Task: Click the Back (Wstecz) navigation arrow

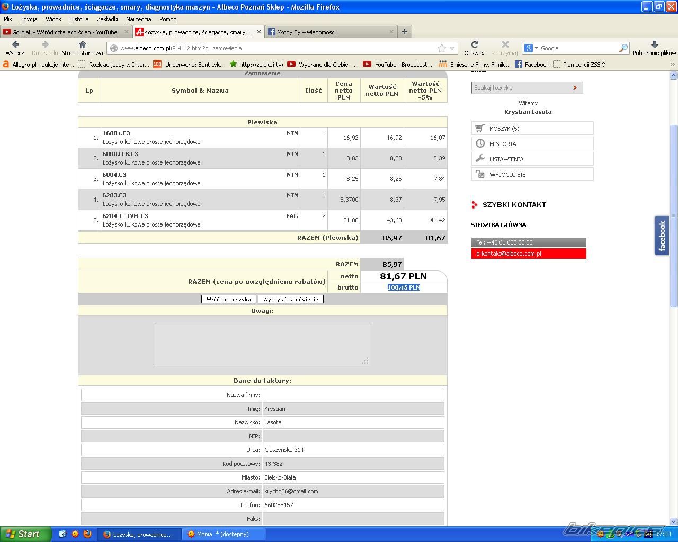Action: point(15,46)
